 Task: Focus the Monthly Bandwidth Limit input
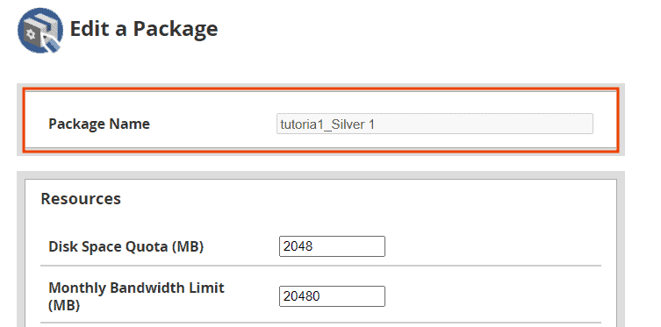click(332, 296)
